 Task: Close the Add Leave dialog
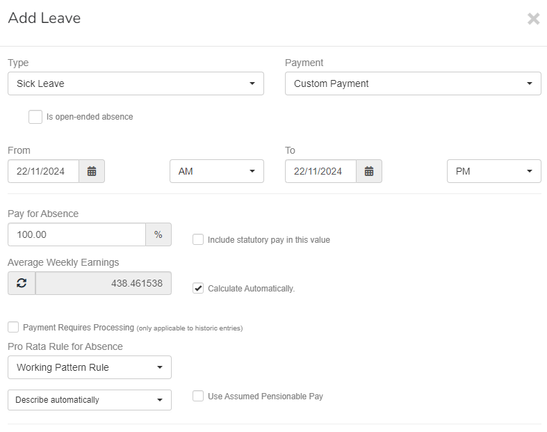click(x=533, y=19)
